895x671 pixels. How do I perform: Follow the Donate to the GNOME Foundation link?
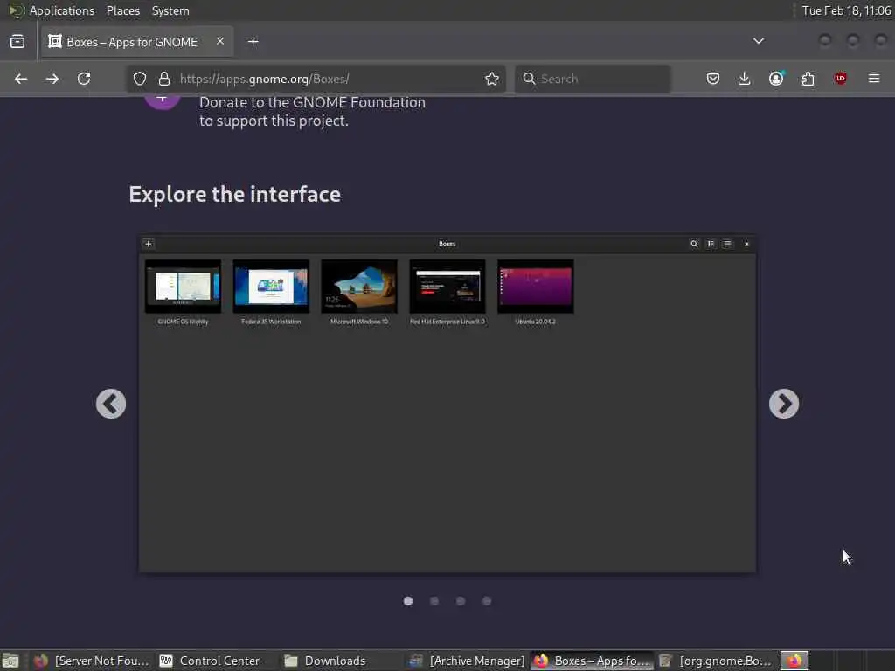point(312,111)
